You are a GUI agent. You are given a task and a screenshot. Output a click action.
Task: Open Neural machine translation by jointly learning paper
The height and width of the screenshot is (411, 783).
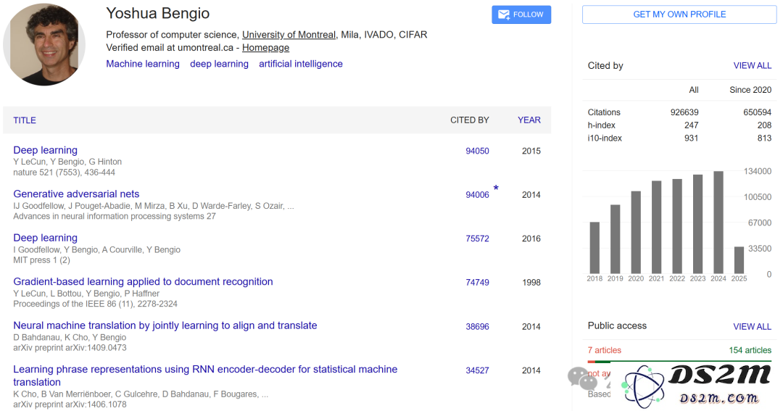pos(165,325)
